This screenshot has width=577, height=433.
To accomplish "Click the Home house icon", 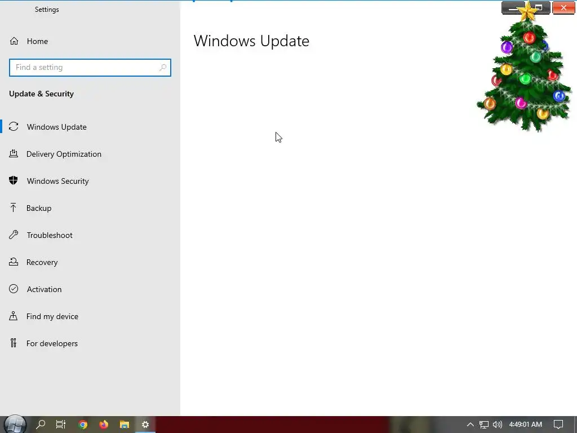I will click(14, 41).
